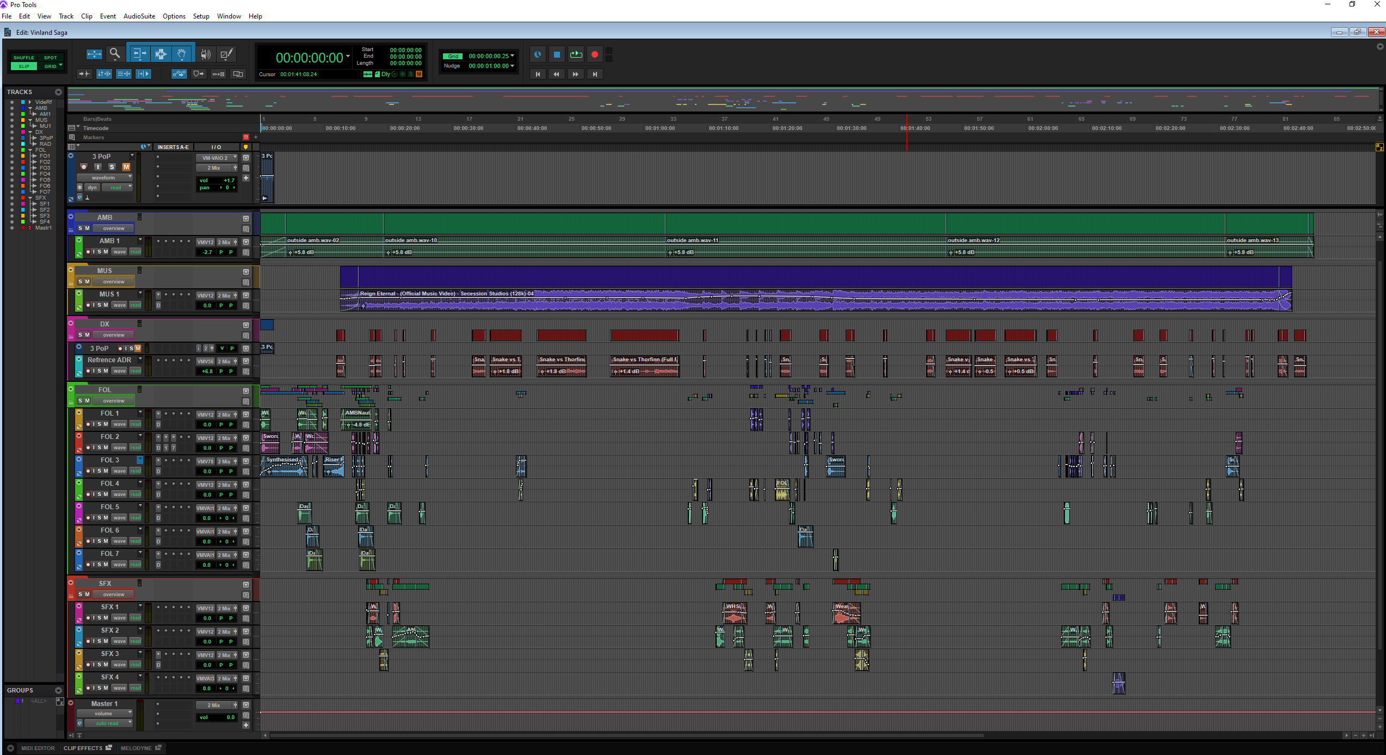Select the Grabber hand tool
Image resolution: width=1386 pixels, height=755 pixels.
182,53
